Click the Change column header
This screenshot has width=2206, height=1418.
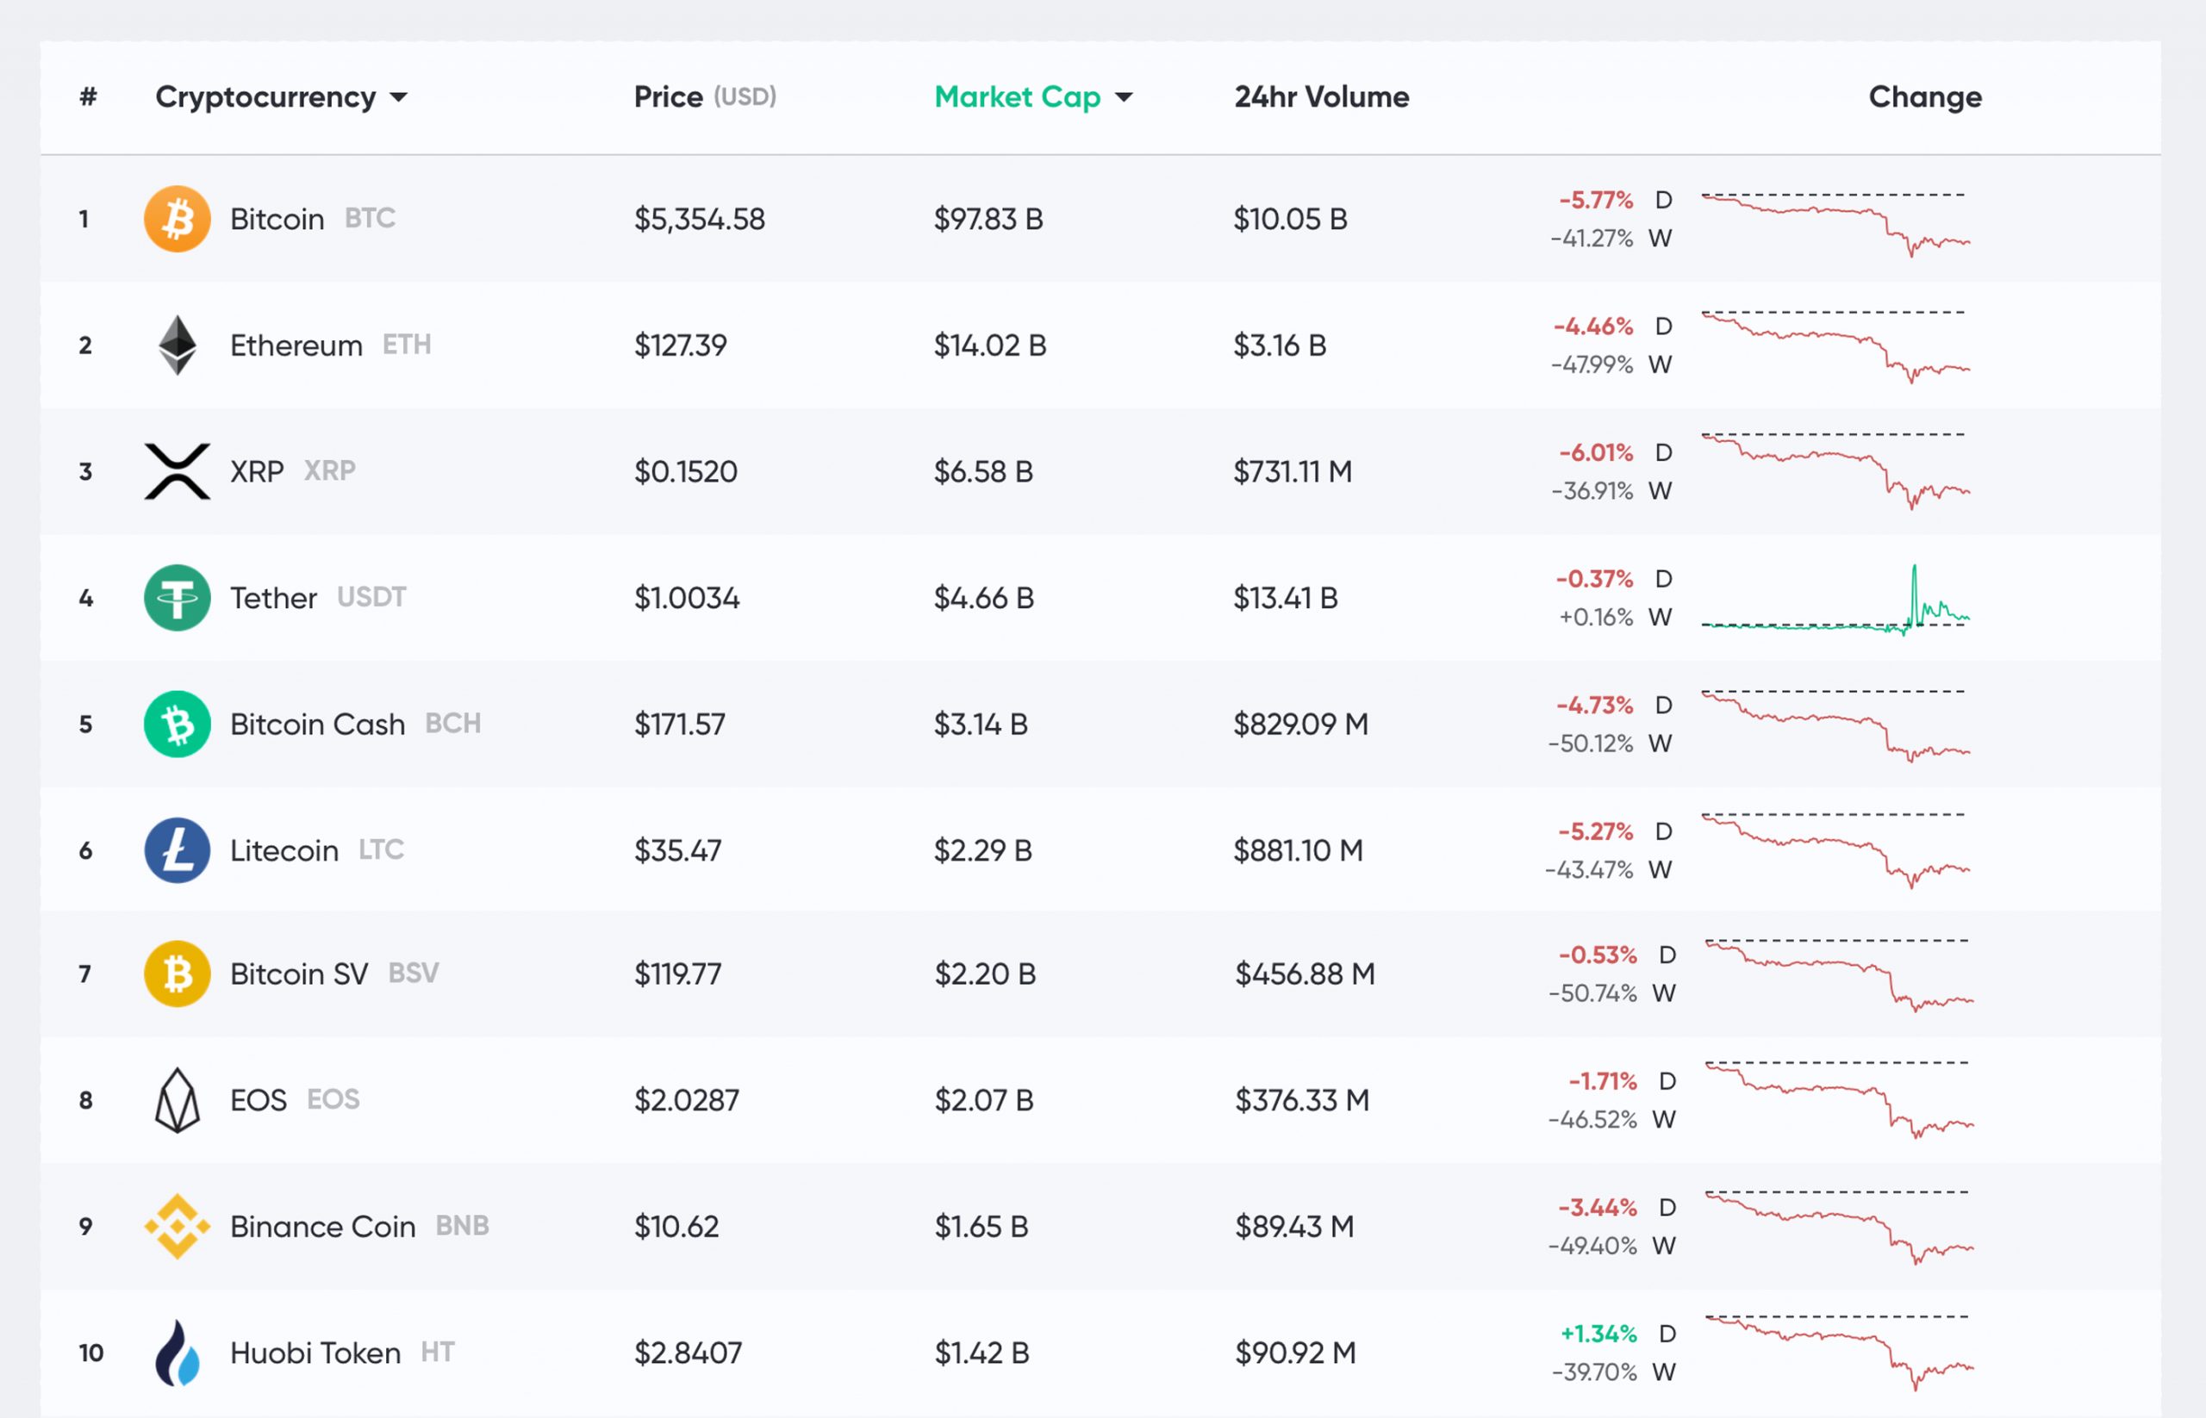[x=1925, y=96]
